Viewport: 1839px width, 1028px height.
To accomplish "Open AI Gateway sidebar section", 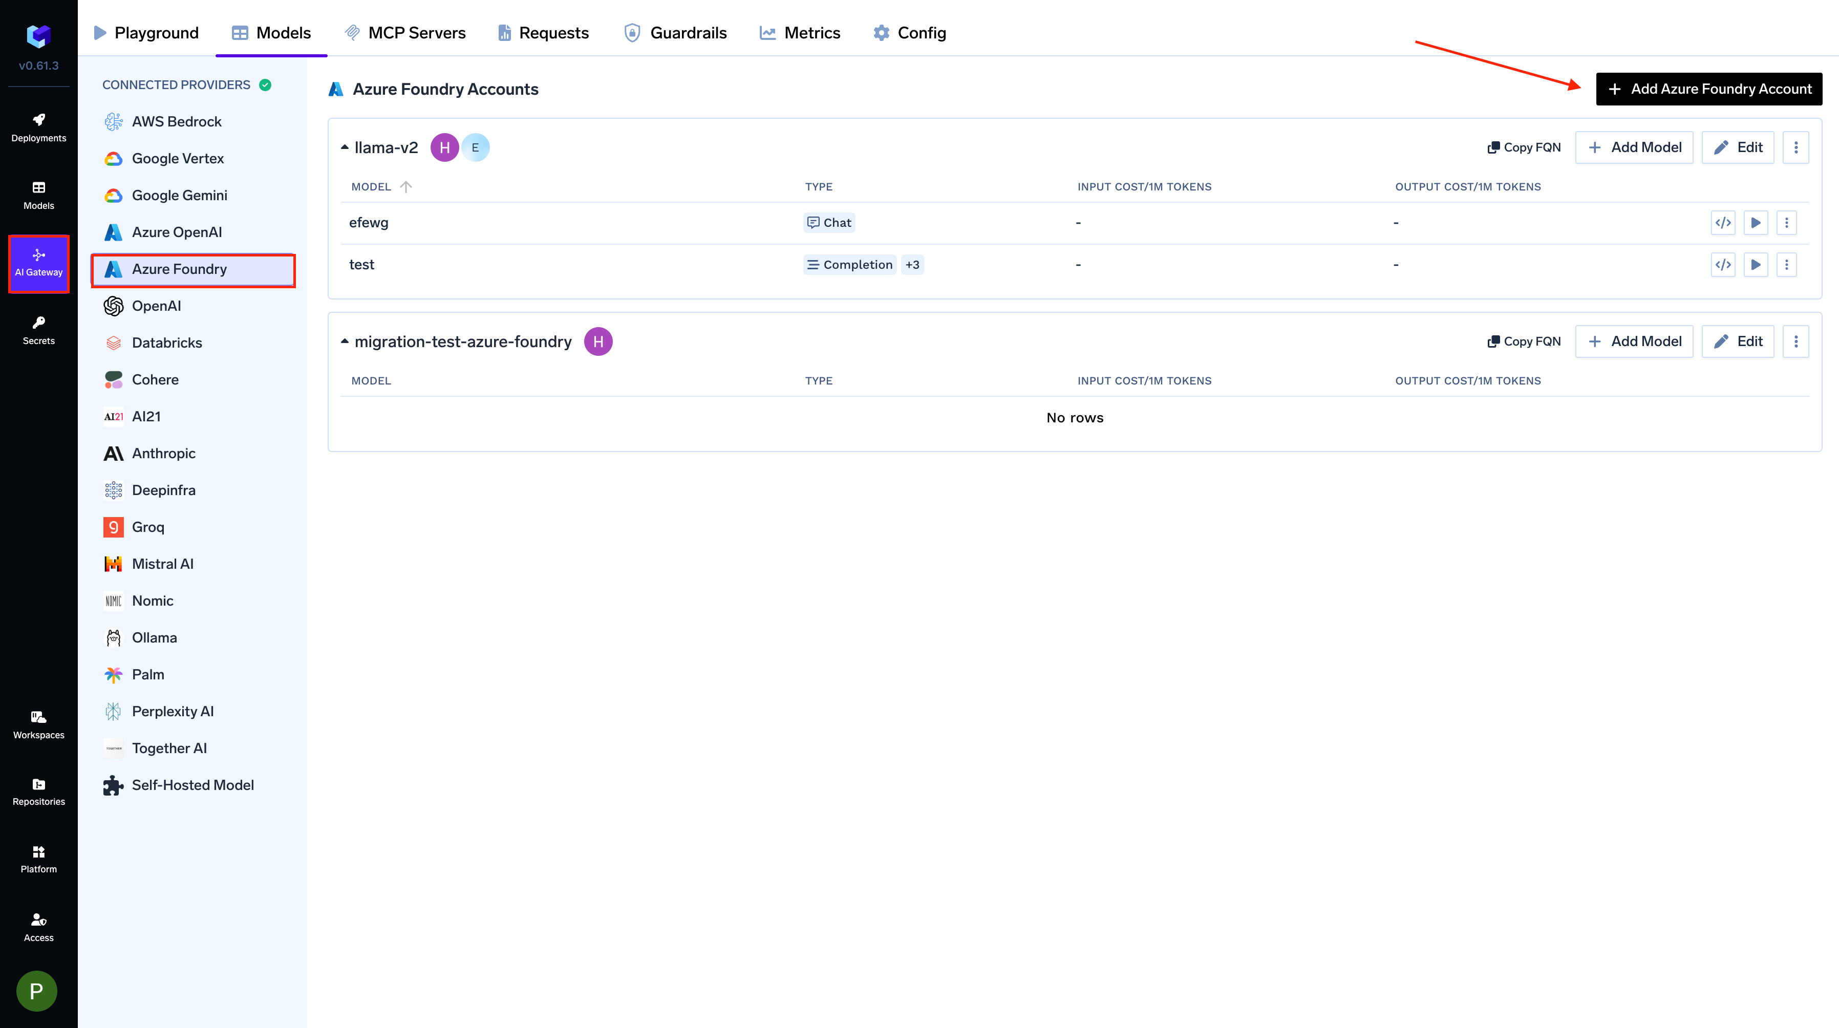I will (x=38, y=264).
